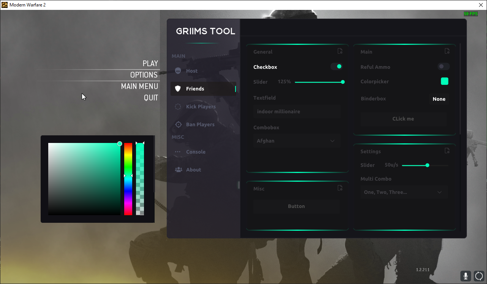Image resolution: width=487 pixels, height=284 pixels.
Task: Click the alpha transparency bar
Action: (x=140, y=179)
